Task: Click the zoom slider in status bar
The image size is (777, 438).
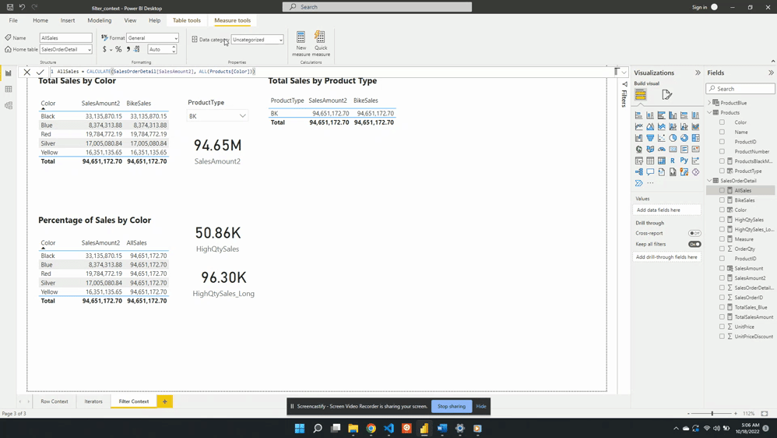Action: tap(712, 413)
